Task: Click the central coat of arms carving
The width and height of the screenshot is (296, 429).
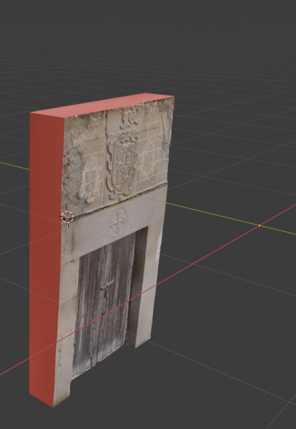Action: 122,166
